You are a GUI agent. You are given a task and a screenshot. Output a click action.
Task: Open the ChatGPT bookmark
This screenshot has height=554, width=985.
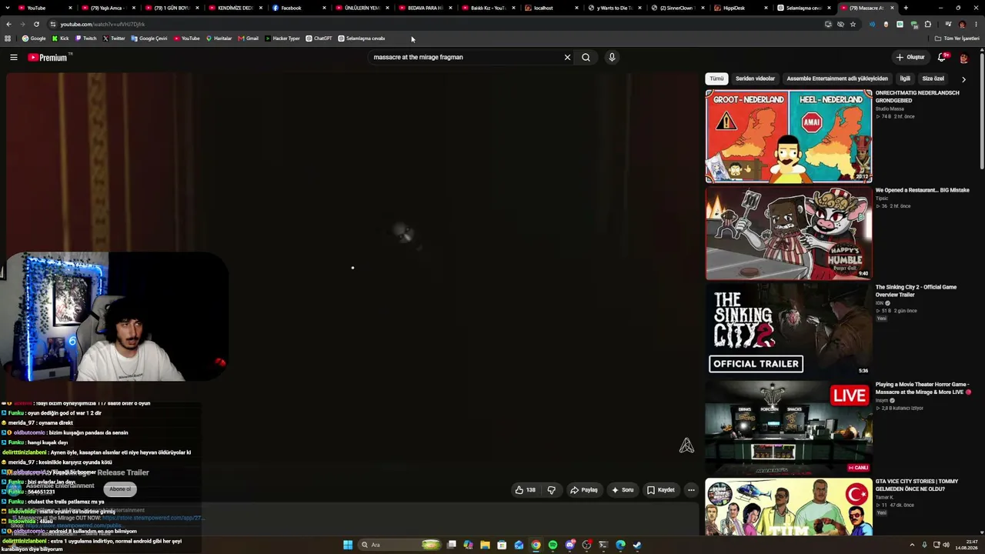[319, 38]
